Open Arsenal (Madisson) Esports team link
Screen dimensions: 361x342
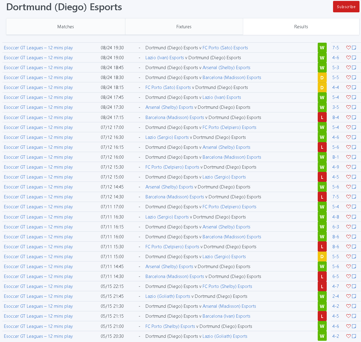point(229,306)
